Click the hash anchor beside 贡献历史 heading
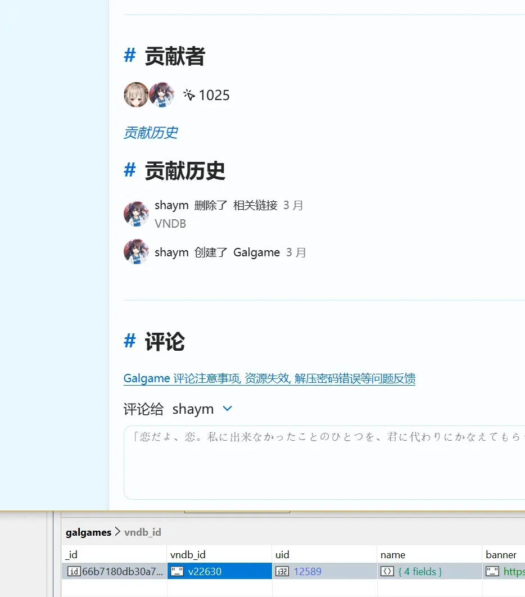This screenshot has height=597, width=525. pos(130,170)
